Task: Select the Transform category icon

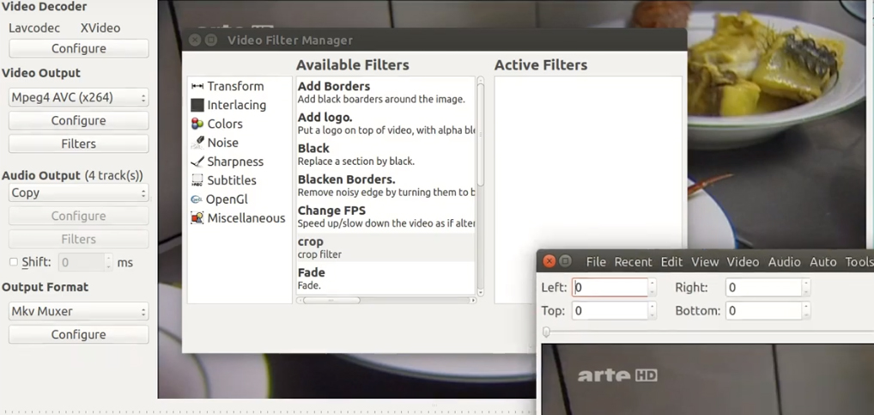Action: (x=197, y=86)
